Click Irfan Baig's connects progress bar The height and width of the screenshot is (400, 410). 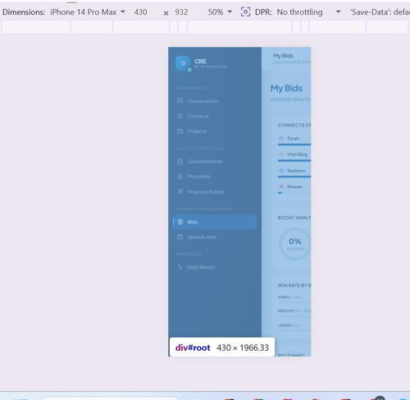coord(294,161)
